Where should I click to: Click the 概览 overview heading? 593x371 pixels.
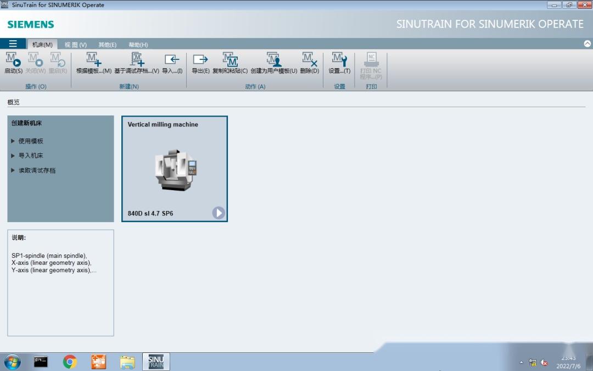(13, 102)
